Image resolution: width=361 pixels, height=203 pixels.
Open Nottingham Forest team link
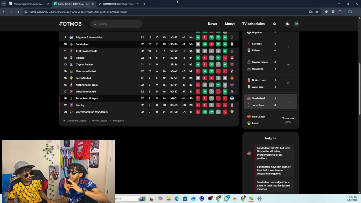[x=87, y=85]
